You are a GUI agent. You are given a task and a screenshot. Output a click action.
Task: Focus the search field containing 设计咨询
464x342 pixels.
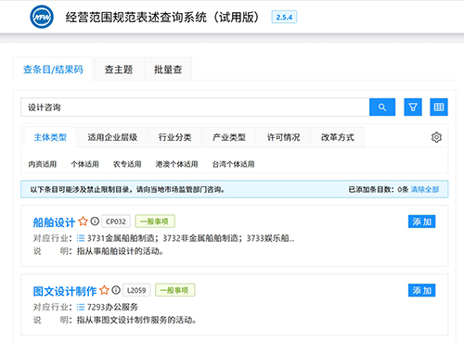[195, 108]
